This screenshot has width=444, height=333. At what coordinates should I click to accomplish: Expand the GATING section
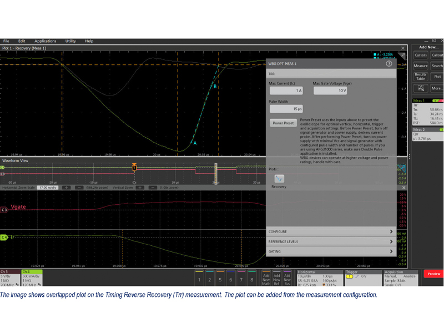pyautogui.click(x=331, y=251)
